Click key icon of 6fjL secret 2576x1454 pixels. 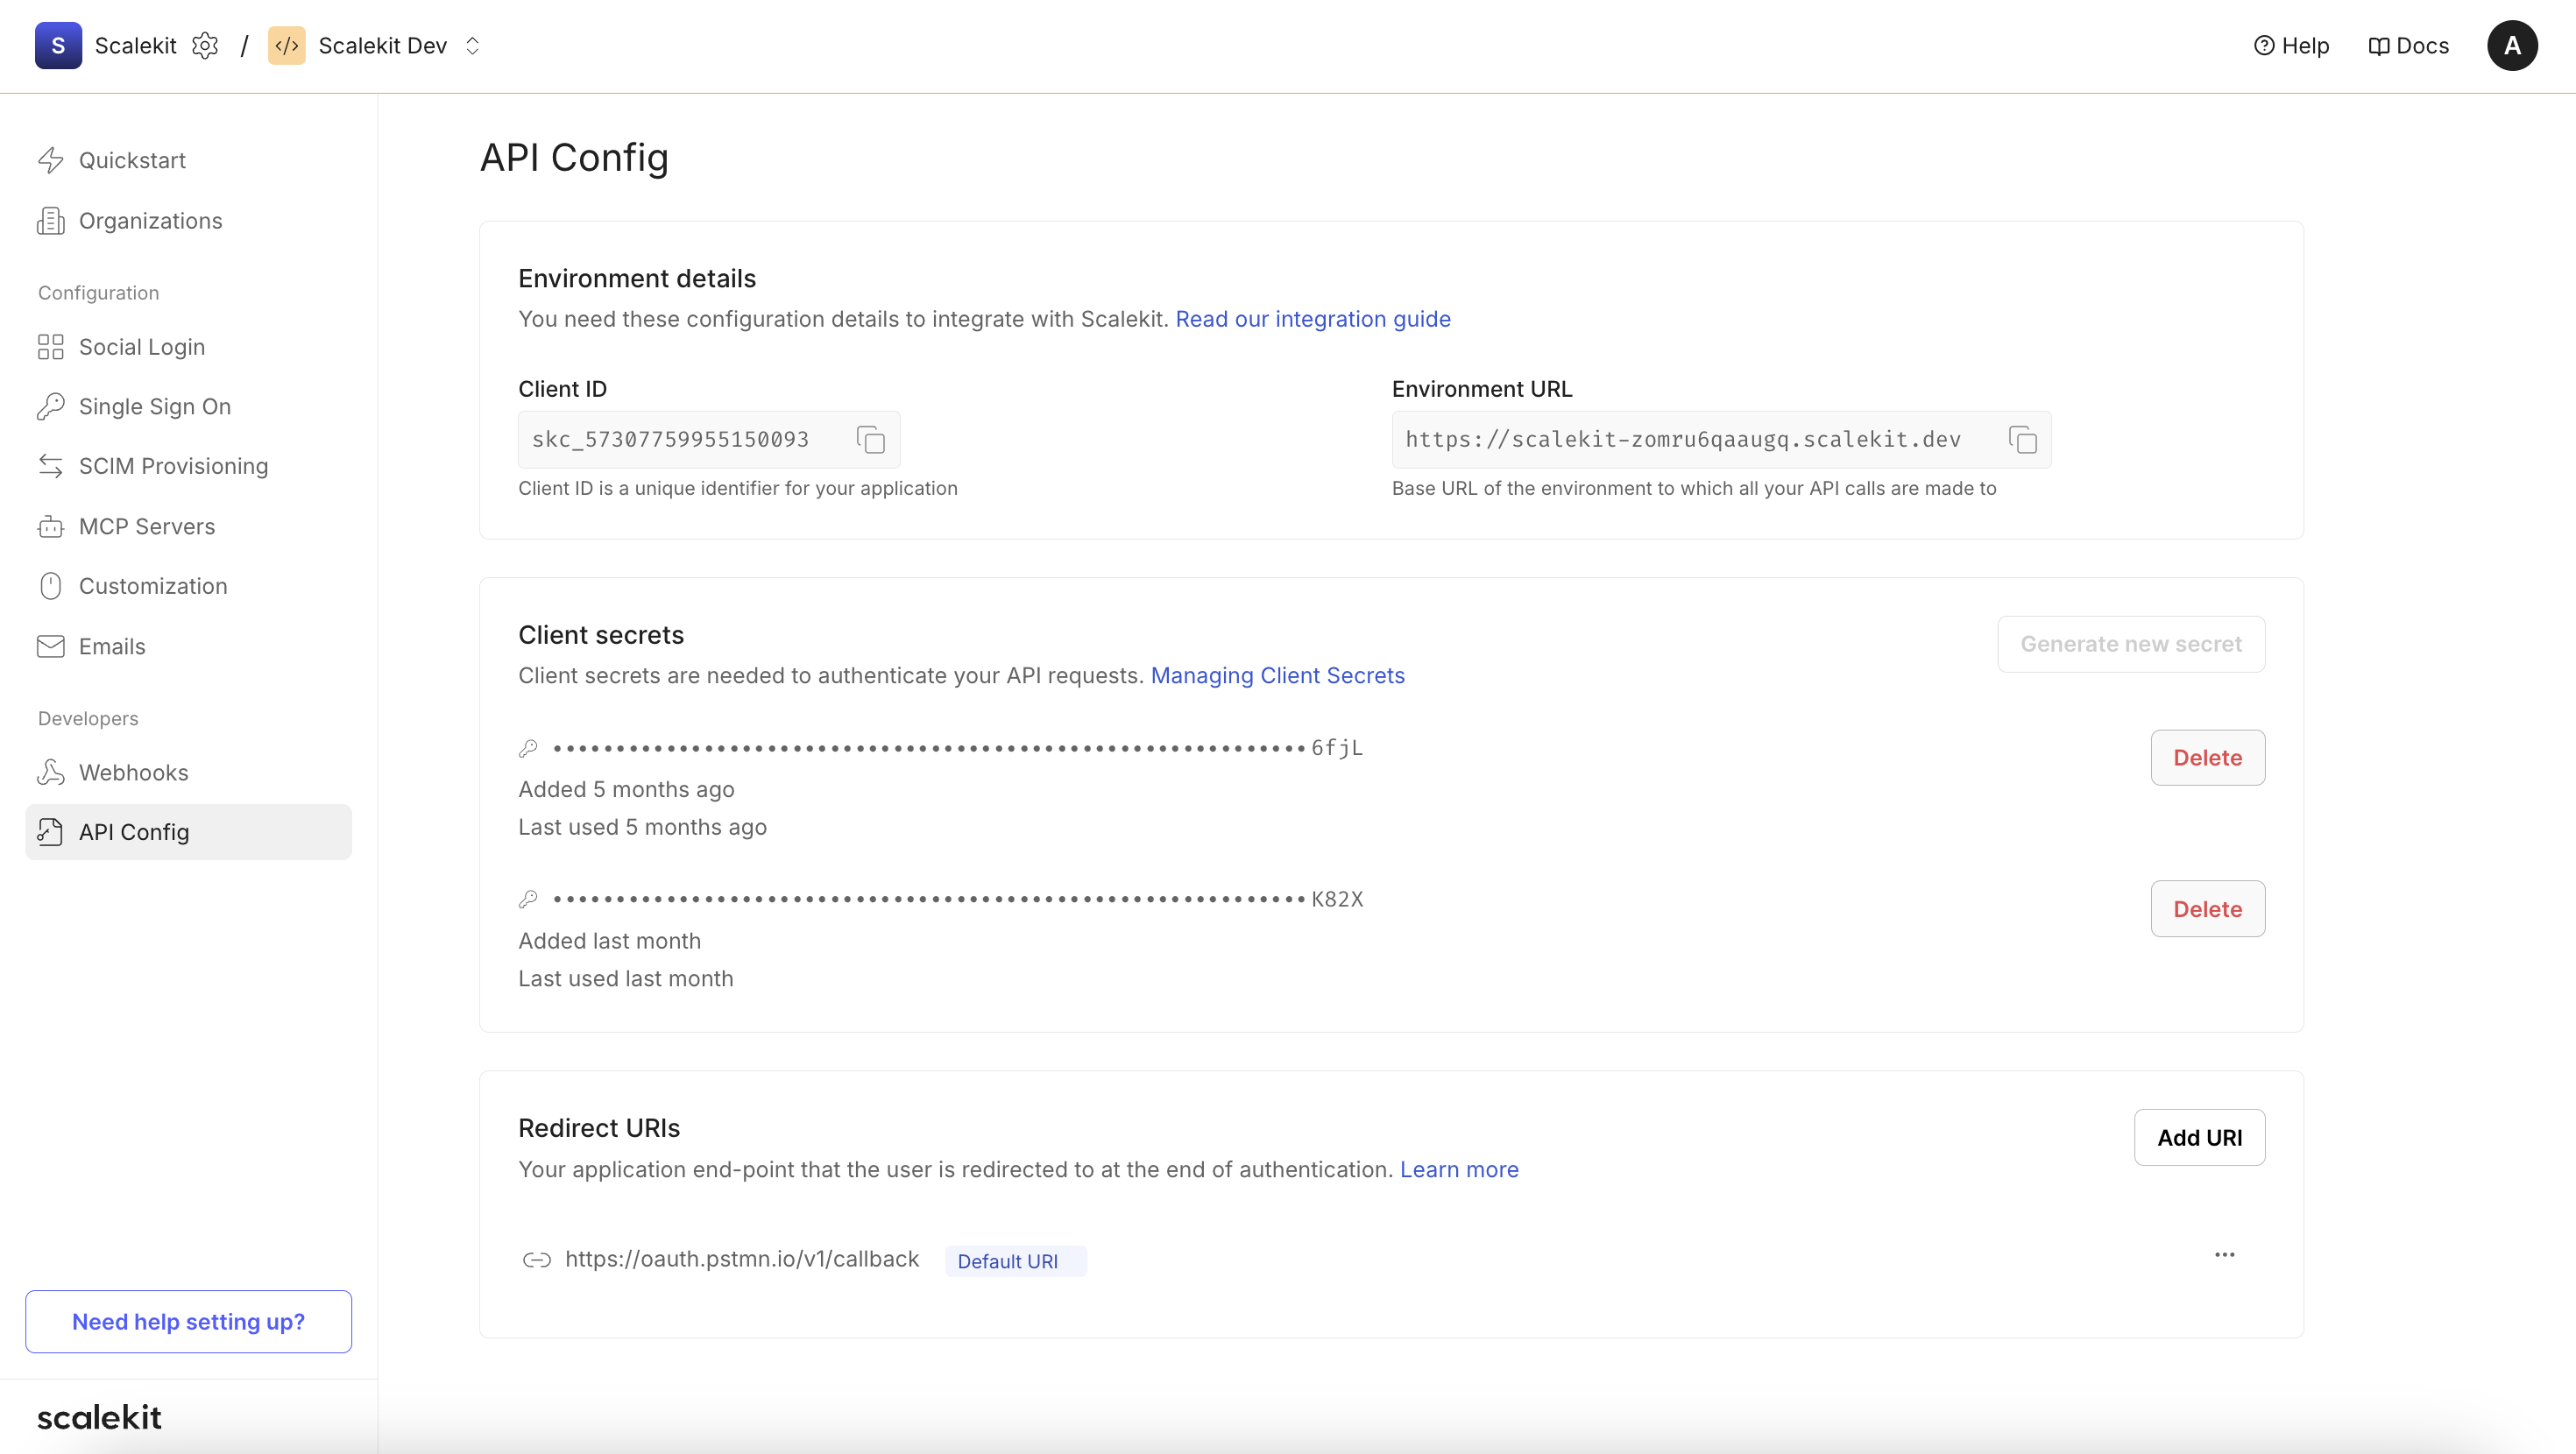(528, 748)
